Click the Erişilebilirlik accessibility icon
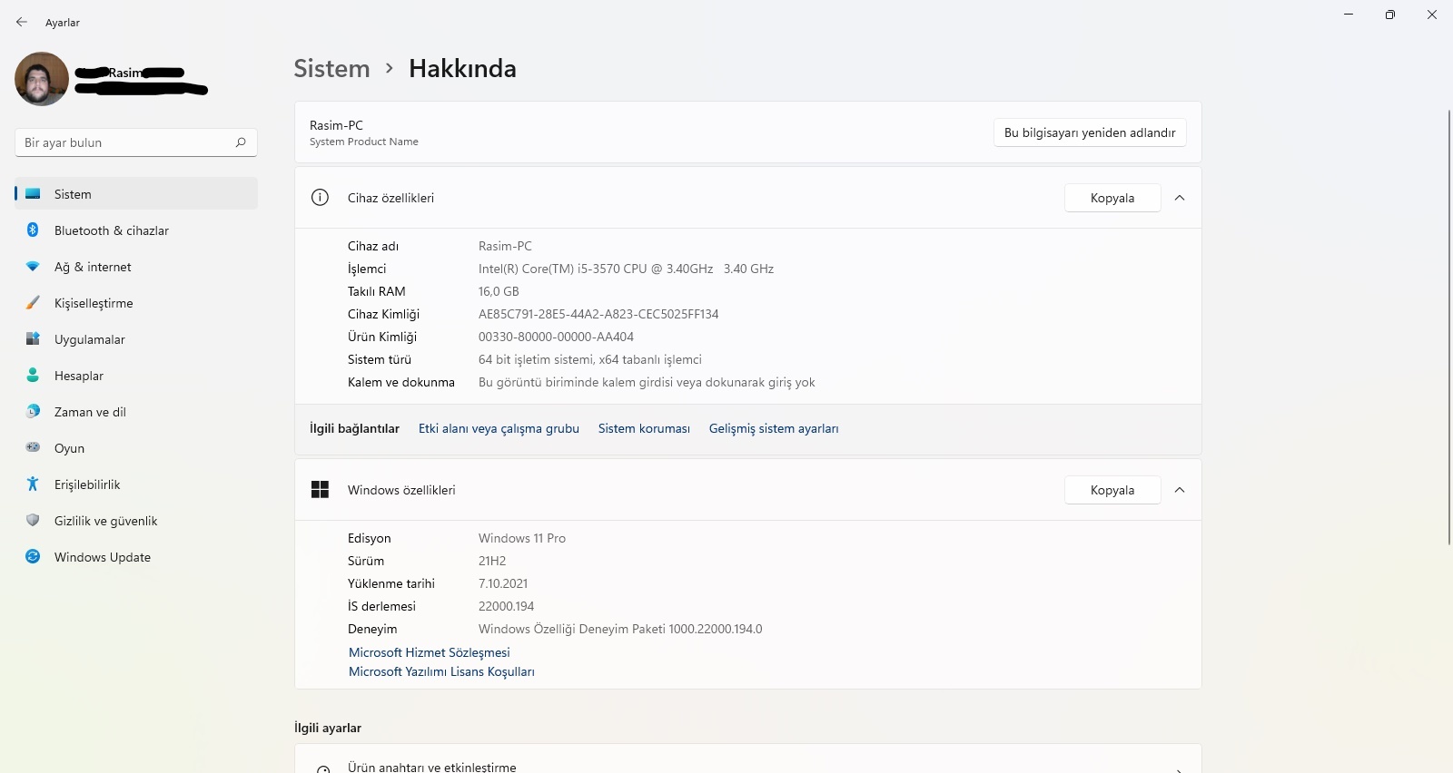Screen dimensions: 1453x773 33,484
